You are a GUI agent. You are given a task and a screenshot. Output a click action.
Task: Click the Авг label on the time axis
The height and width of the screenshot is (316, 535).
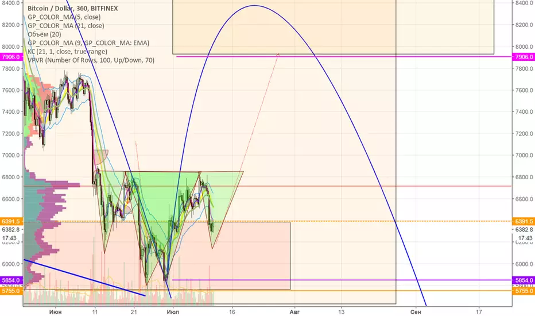pyautogui.click(x=294, y=312)
